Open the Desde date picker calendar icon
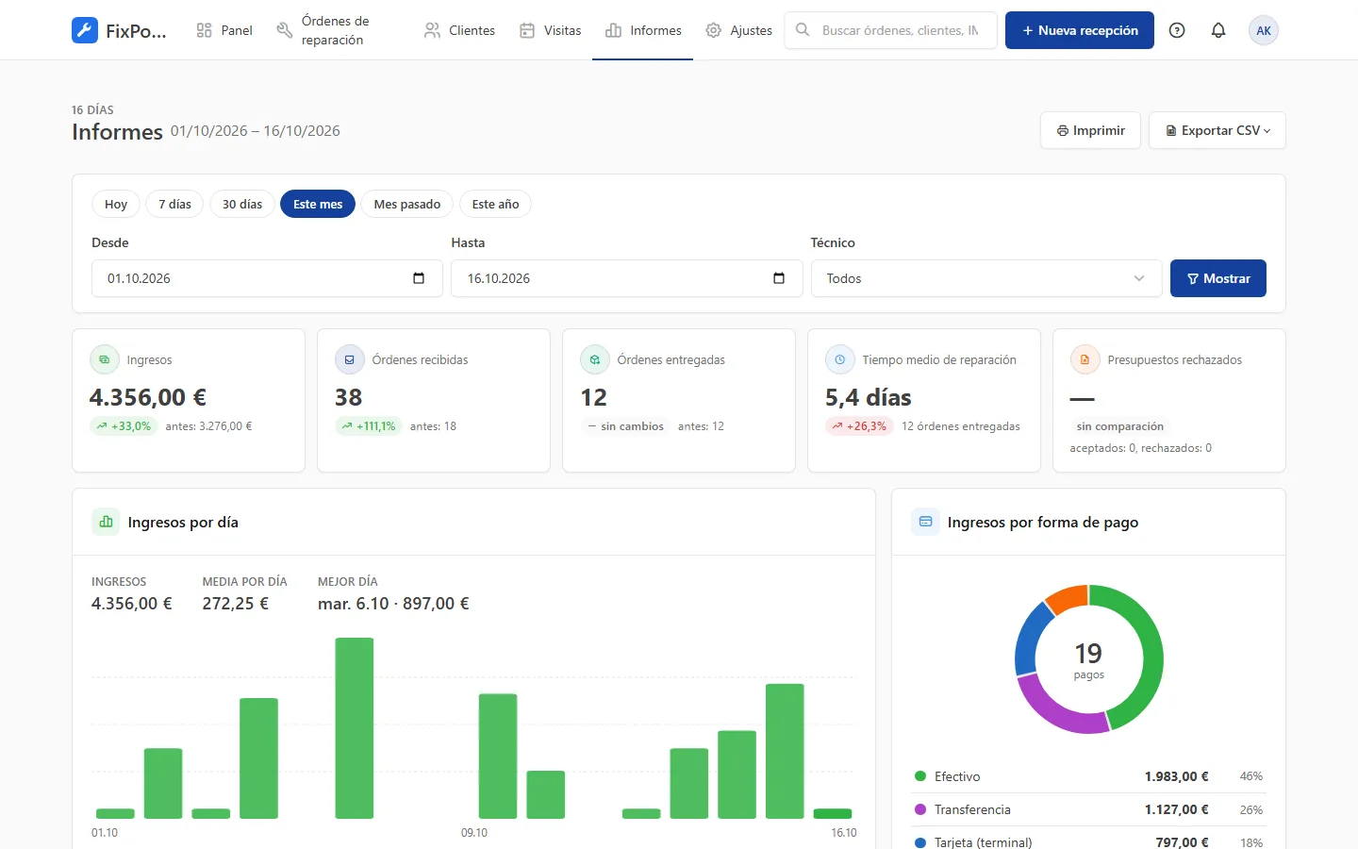Screen dimensions: 1358x849 [x=419, y=278]
